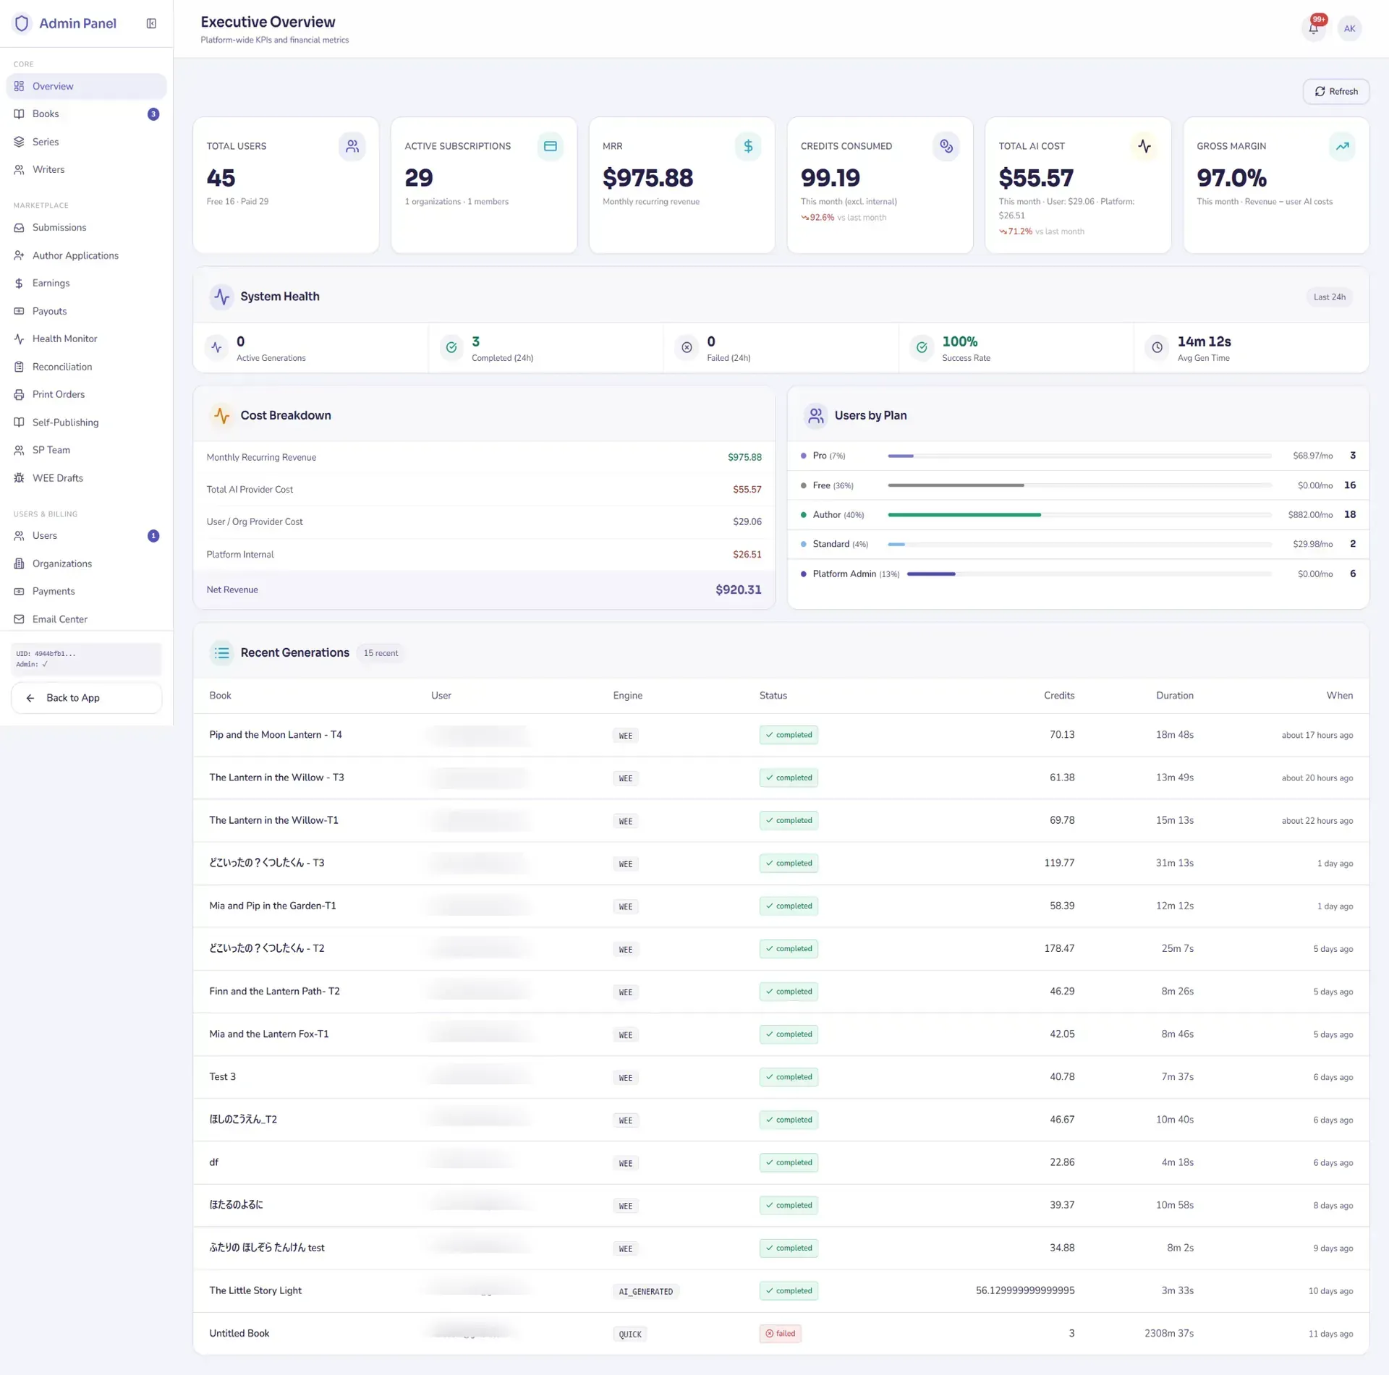Image resolution: width=1389 pixels, height=1375 pixels.
Task: Click the failed status on Untitled Book
Action: [x=780, y=1333]
